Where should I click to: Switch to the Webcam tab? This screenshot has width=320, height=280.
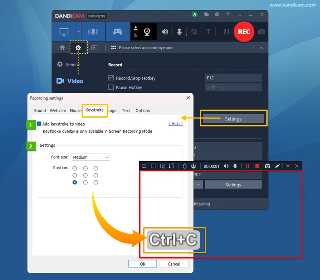click(x=58, y=110)
